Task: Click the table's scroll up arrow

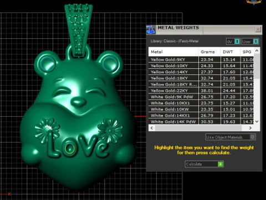Action: pos(257,51)
